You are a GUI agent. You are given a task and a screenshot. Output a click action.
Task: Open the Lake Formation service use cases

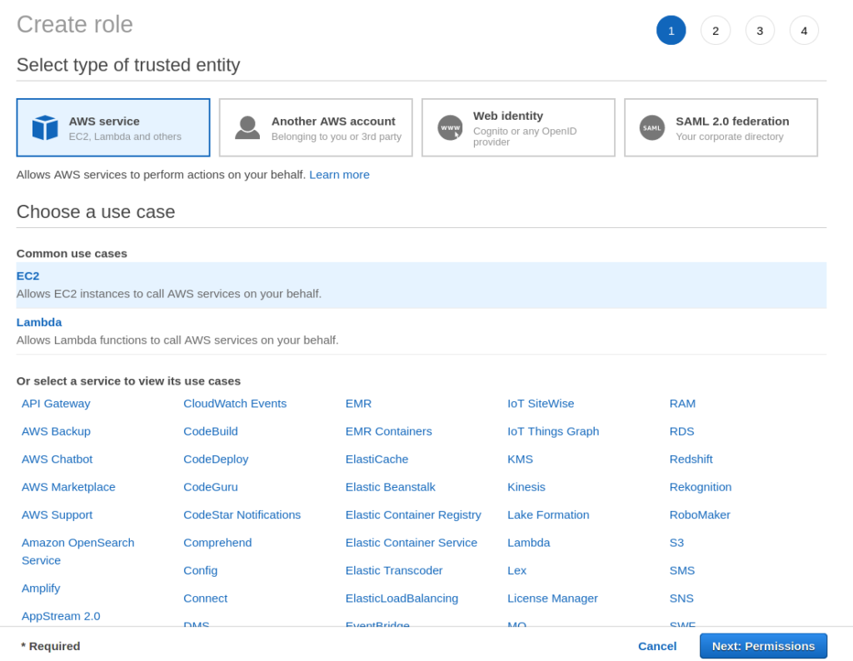point(548,514)
